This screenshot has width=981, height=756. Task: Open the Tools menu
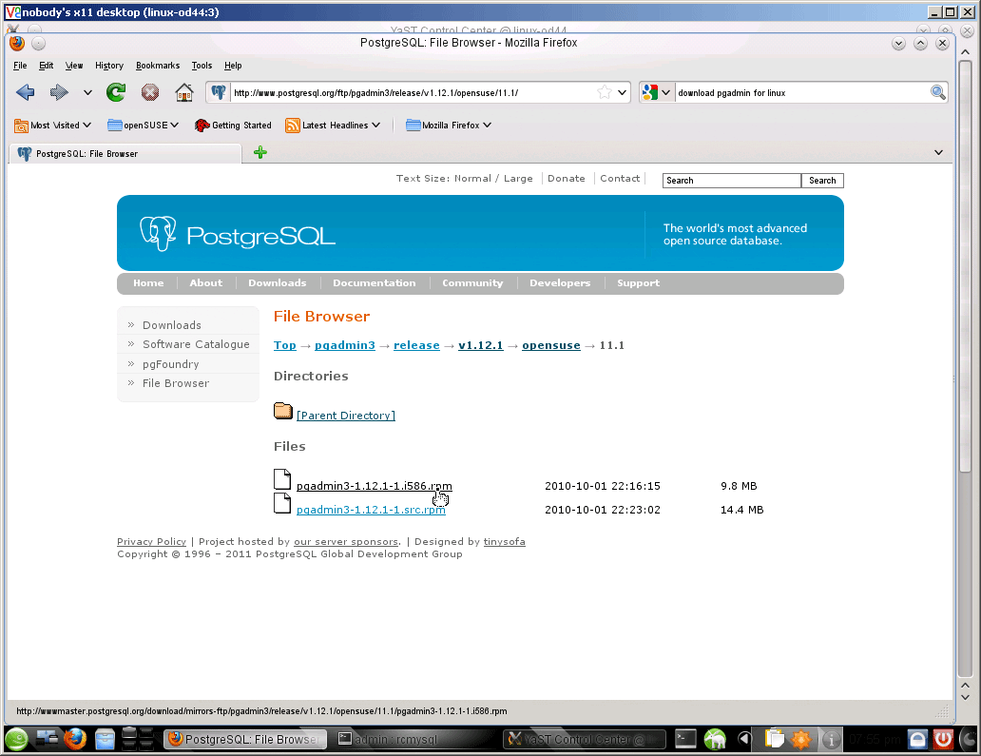click(x=202, y=65)
